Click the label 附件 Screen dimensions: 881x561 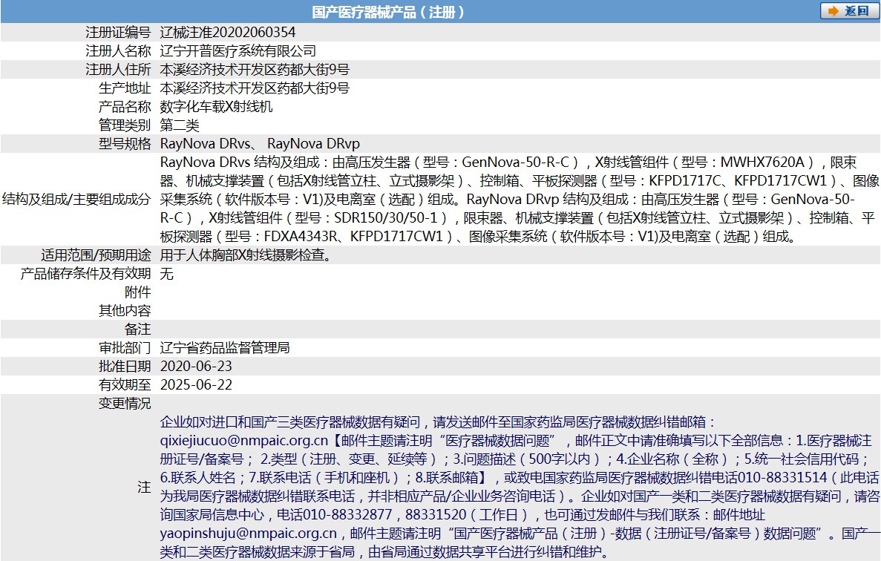[x=137, y=292]
